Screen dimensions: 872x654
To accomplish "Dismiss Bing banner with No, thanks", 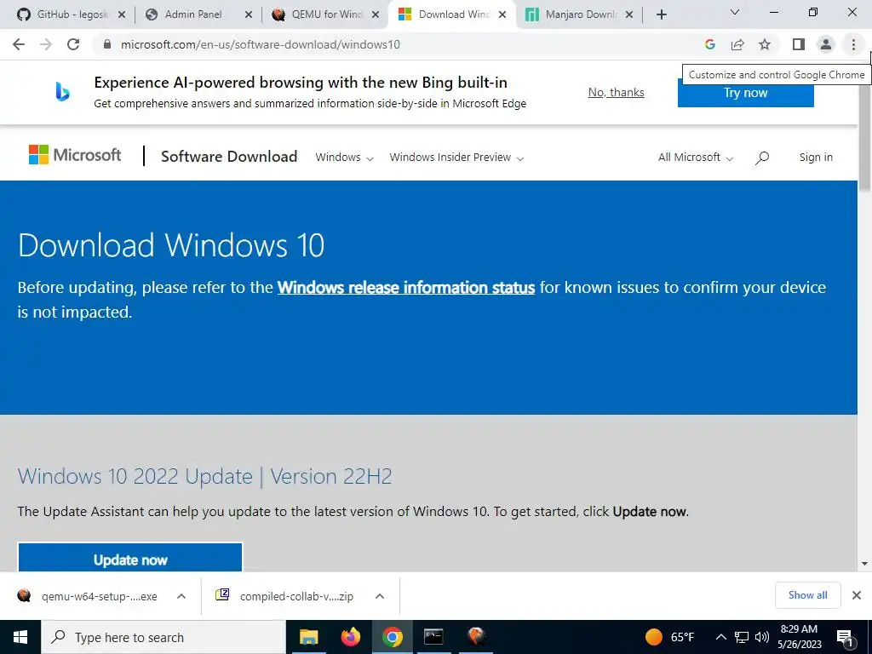I will coord(617,92).
